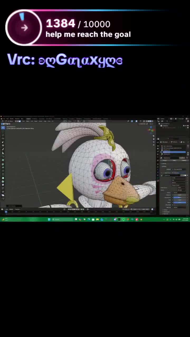Screen dimensions: 190x337
Task: Expand the Collection in outliner
Action: (x=159, y=126)
